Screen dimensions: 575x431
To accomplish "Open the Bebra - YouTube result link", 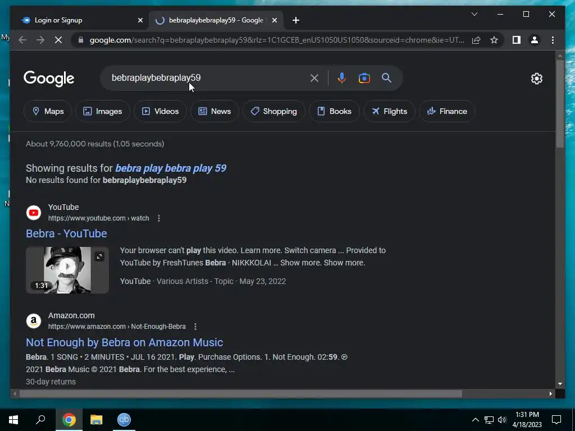I will pyautogui.click(x=66, y=233).
